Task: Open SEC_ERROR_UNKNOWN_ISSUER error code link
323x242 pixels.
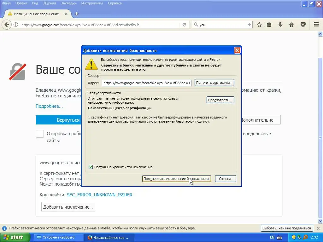Action: (100, 195)
